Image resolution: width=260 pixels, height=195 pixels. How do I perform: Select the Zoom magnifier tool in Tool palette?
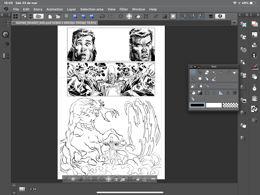(200, 79)
